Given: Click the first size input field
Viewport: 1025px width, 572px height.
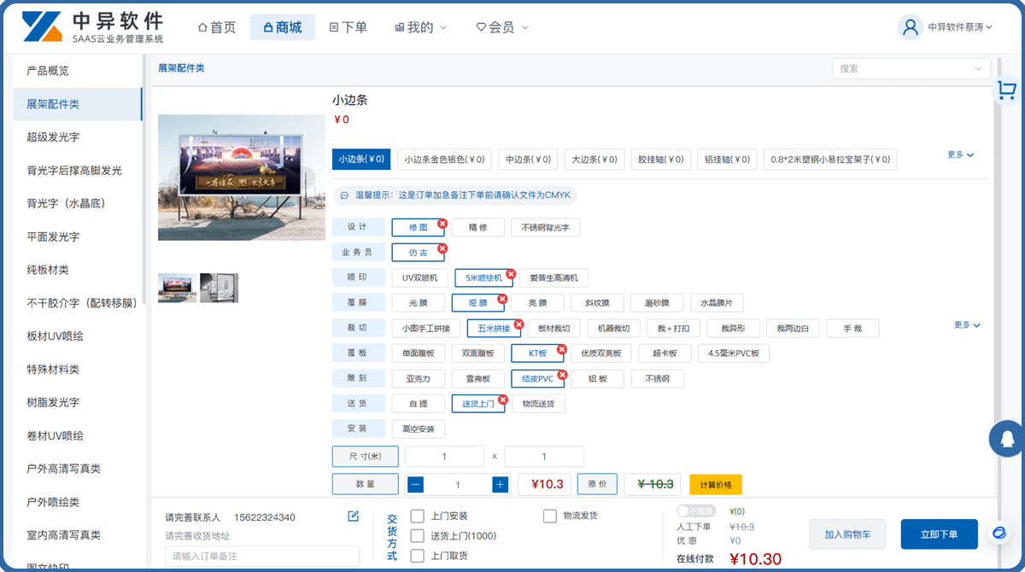Looking at the screenshot, I should click(x=444, y=457).
